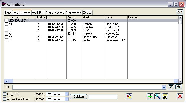This screenshot has height=103, width=186.
Task: Open the Wg NIP-u tab
Action: [x=38, y=13]
